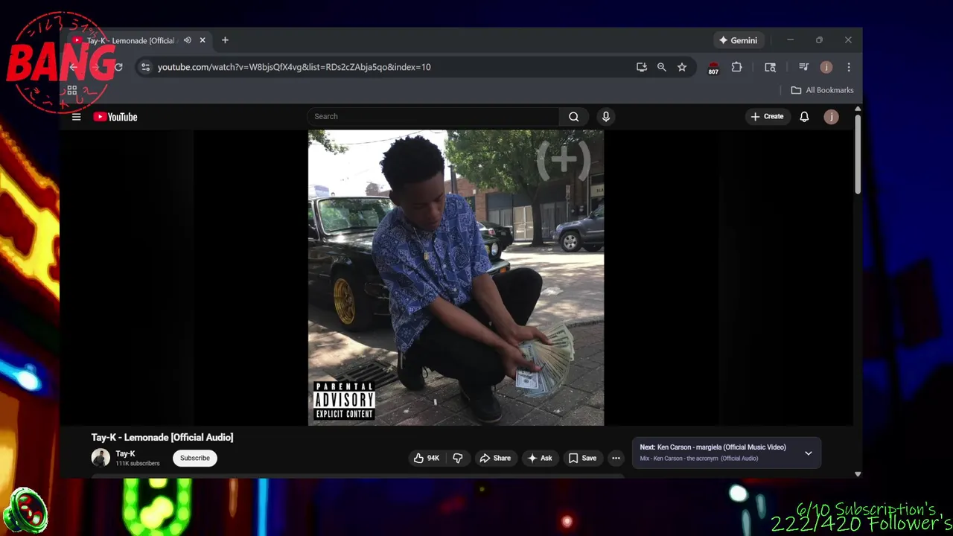Open the All Bookmarks folder
This screenshot has width=953, height=536.
[x=822, y=90]
